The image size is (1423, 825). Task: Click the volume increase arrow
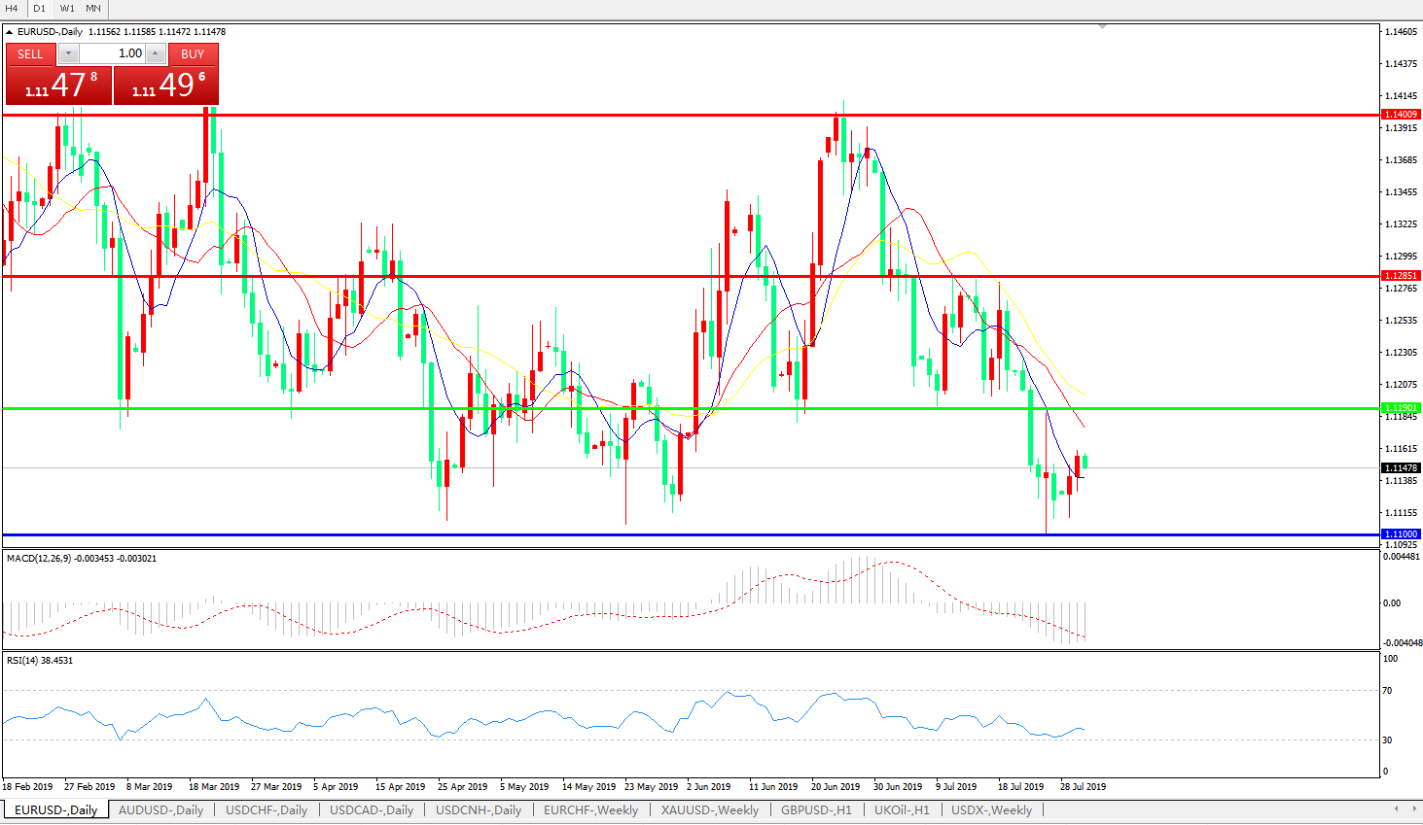156,54
